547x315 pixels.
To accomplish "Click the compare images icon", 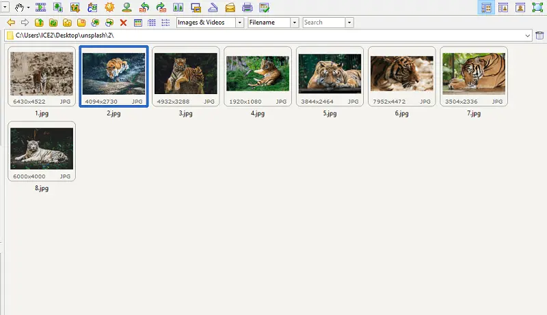I will (x=178, y=8).
